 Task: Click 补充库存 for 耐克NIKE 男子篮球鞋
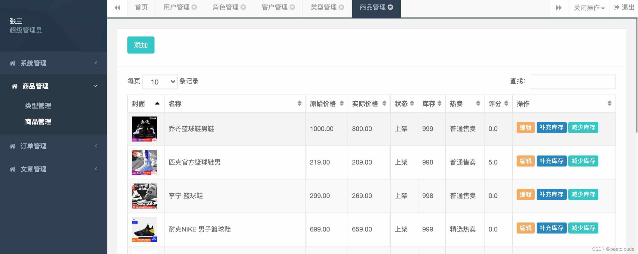[x=551, y=228]
